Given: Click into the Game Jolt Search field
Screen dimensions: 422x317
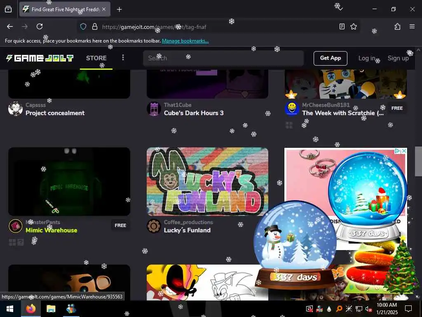Looking at the screenshot, I should click(223, 58).
